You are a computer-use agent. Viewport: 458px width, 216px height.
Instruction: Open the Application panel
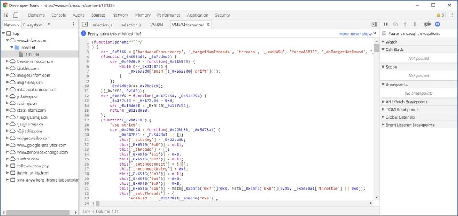click(198, 15)
